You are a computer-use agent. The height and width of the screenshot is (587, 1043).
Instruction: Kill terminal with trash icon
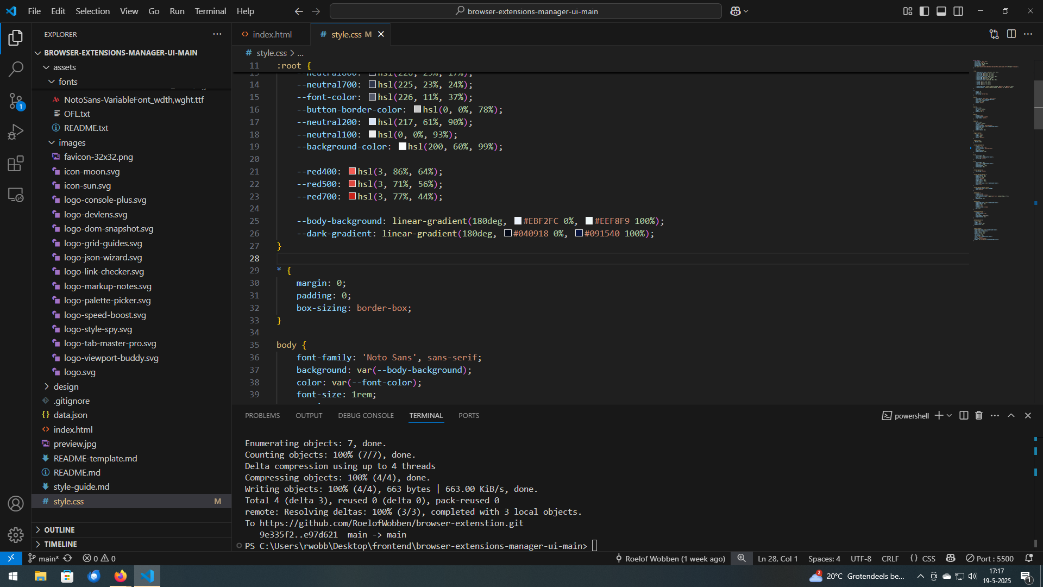979,416
